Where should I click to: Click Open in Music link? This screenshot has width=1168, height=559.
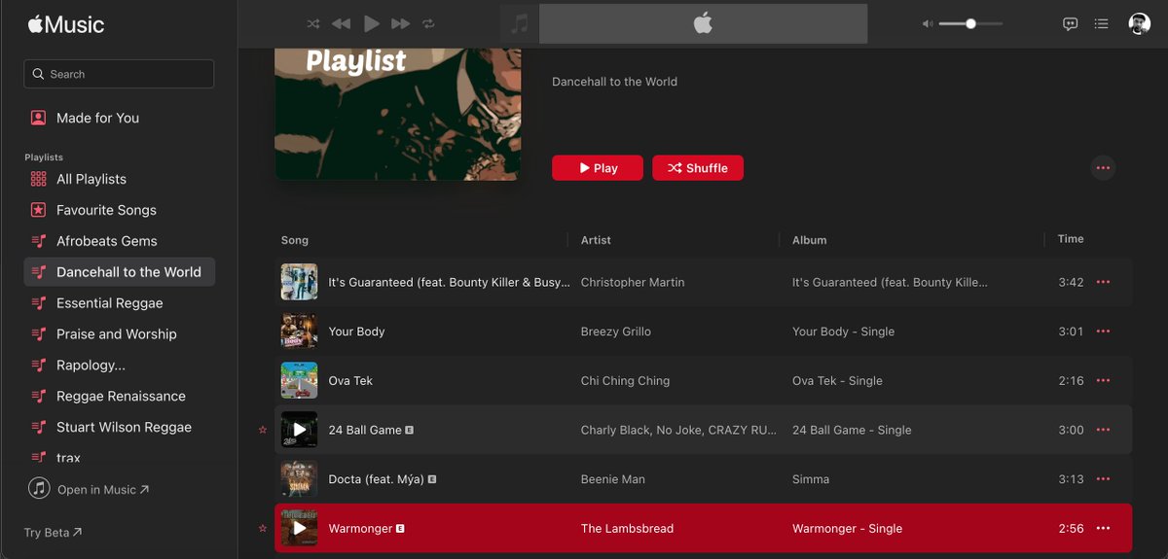[x=90, y=489]
